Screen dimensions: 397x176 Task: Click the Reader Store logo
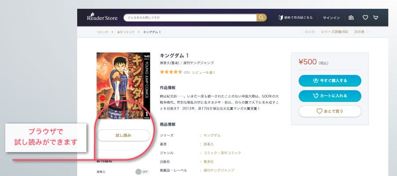[102, 18]
